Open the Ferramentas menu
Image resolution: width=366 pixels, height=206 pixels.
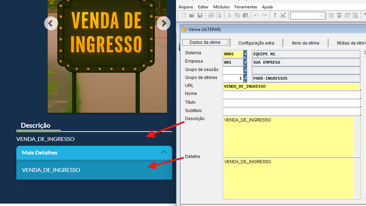pyautogui.click(x=246, y=7)
